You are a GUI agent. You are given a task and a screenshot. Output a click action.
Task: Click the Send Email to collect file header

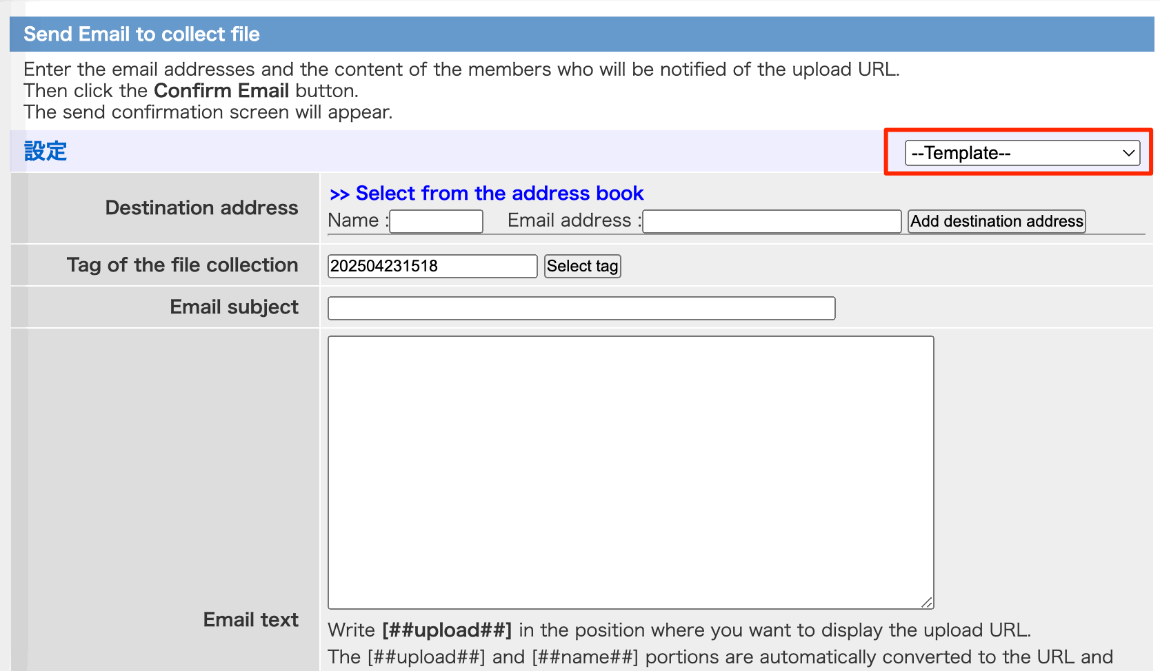pos(141,34)
